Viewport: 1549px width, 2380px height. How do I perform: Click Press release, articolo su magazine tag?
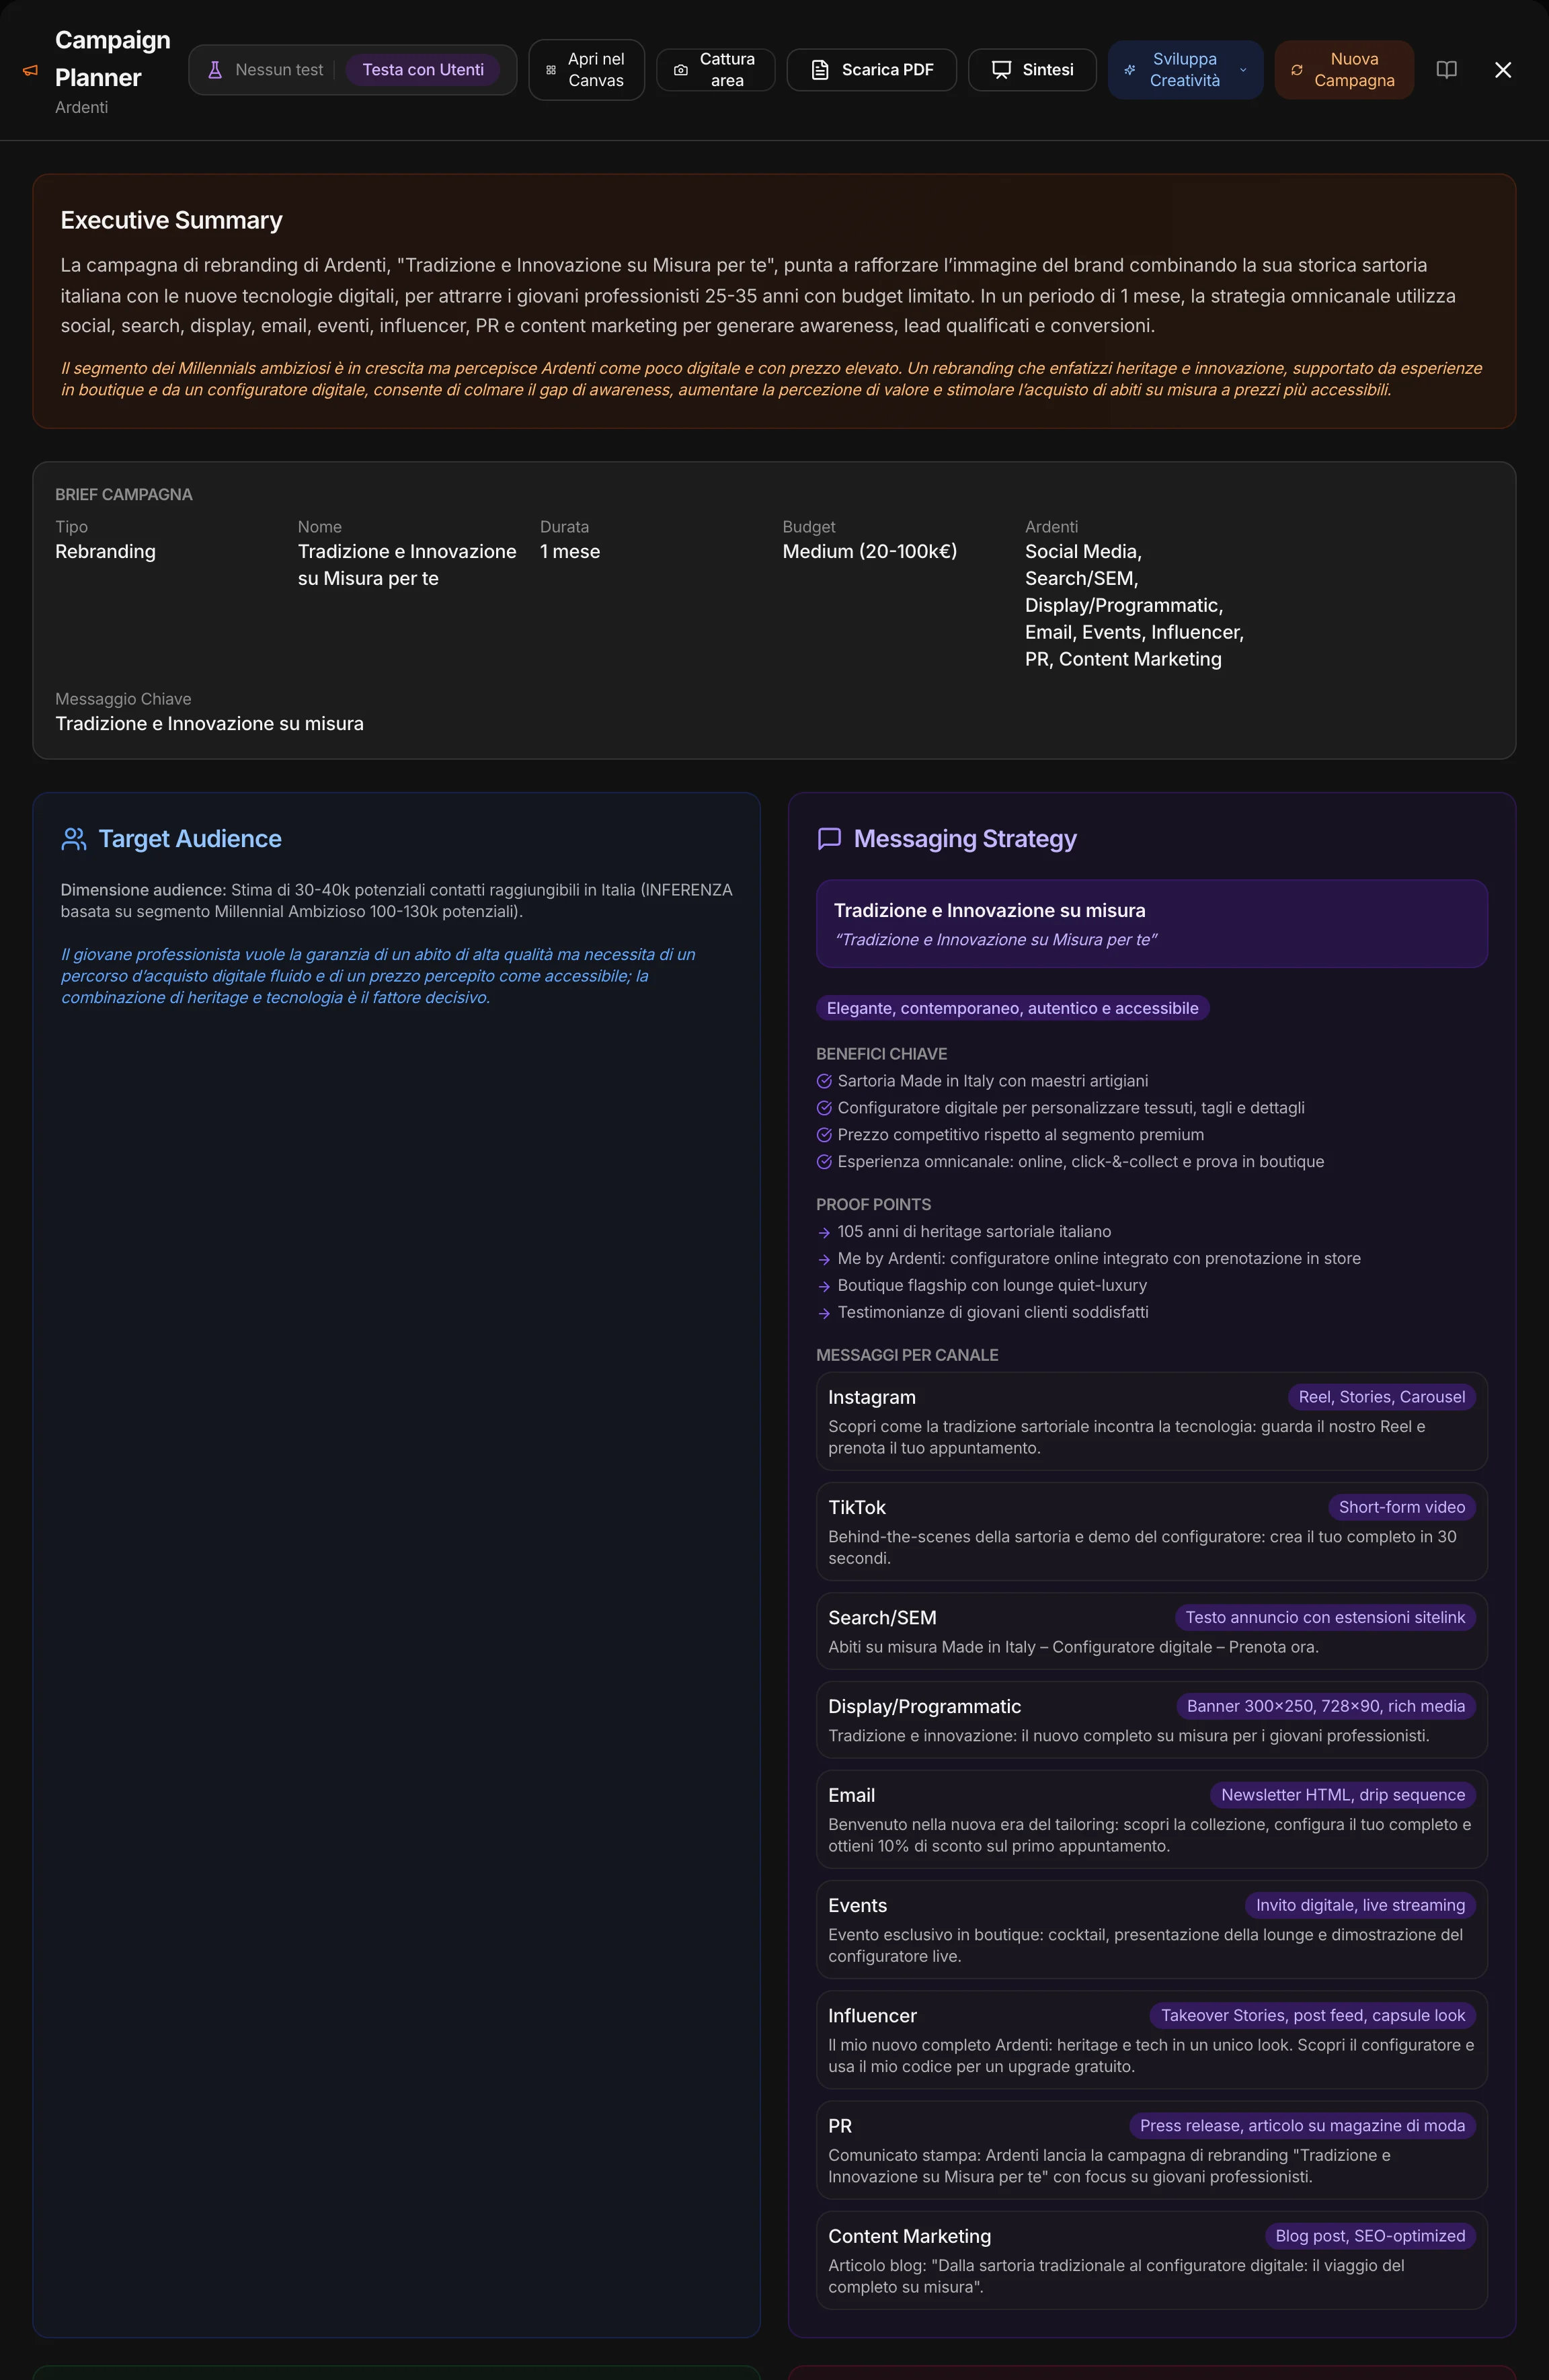pos(1302,2125)
